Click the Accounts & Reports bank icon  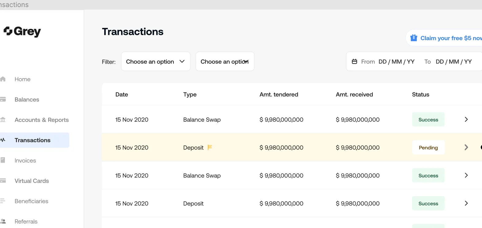(3, 120)
